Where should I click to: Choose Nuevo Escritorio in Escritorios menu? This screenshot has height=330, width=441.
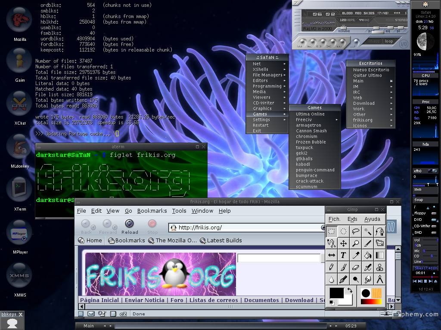[371, 70]
